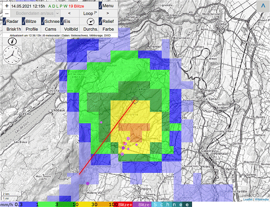
Task: Click the green letter D
Action: 54,6
